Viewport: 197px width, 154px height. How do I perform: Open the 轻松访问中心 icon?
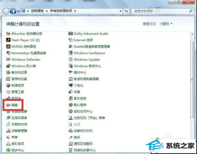70,111
